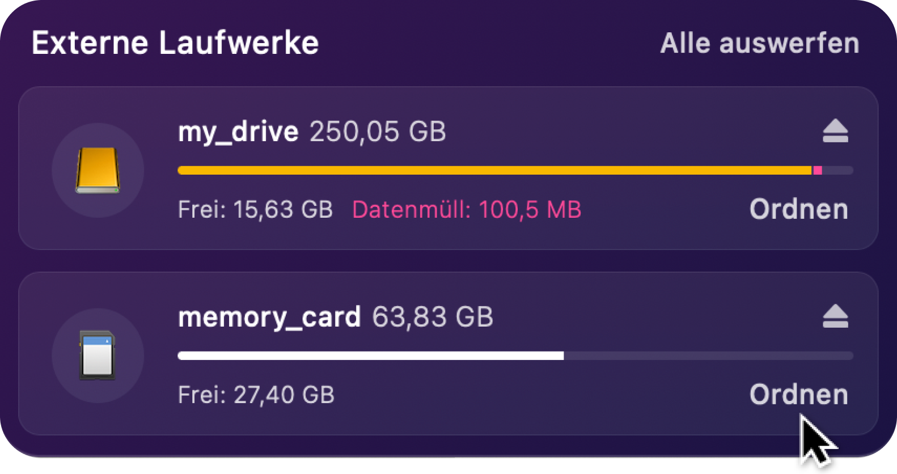Click the unused portion of memory_card bar
The image size is (897, 474).
click(709, 355)
